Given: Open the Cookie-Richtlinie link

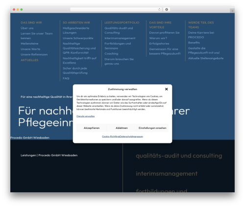Looking at the screenshot, I should pyautogui.click(x=111, y=137).
